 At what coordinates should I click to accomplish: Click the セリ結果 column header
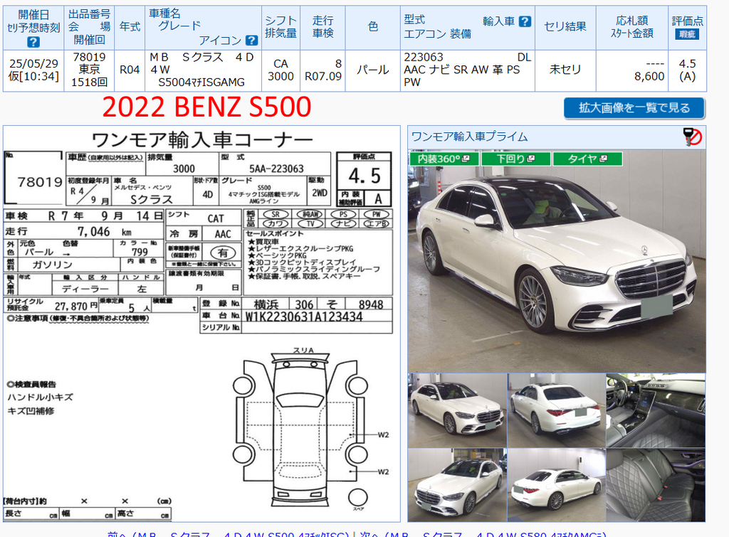click(565, 27)
